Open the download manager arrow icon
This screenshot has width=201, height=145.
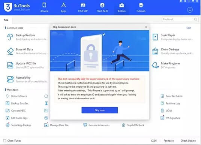click(190, 10)
